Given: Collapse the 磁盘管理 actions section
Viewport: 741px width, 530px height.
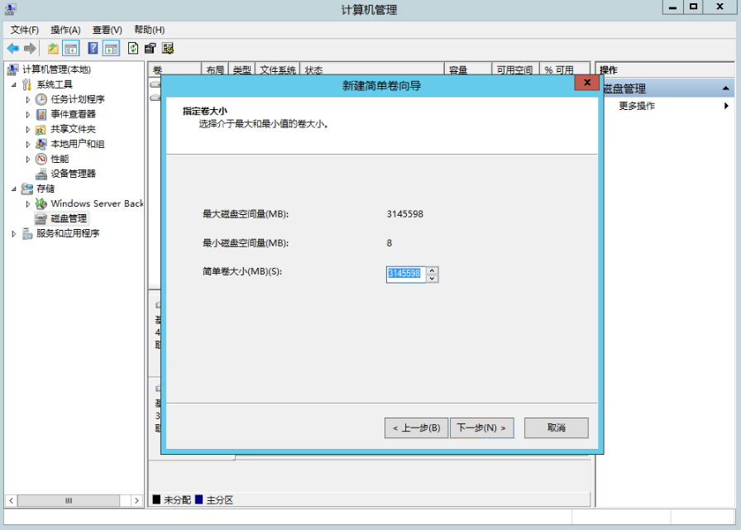Looking at the screenshot, I should click(725, 88).
